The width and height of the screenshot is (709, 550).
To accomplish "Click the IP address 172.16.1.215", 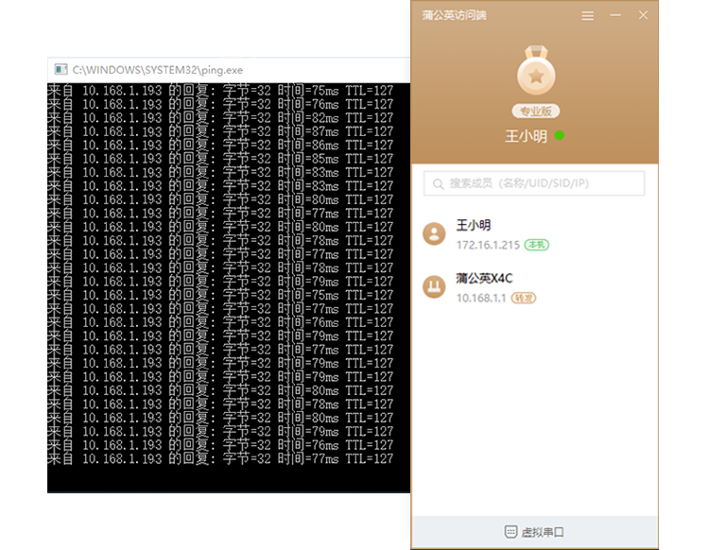I will 488,245.
